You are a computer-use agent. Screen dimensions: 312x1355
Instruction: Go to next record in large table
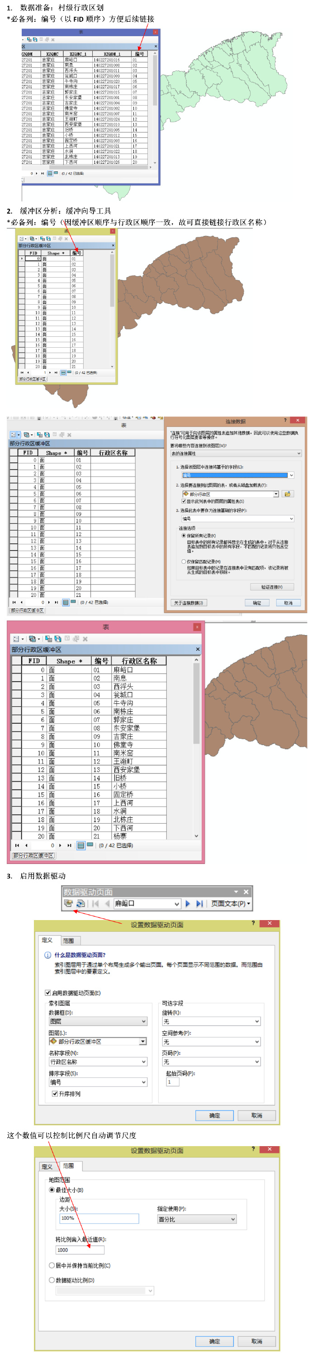tap(60, 845)
